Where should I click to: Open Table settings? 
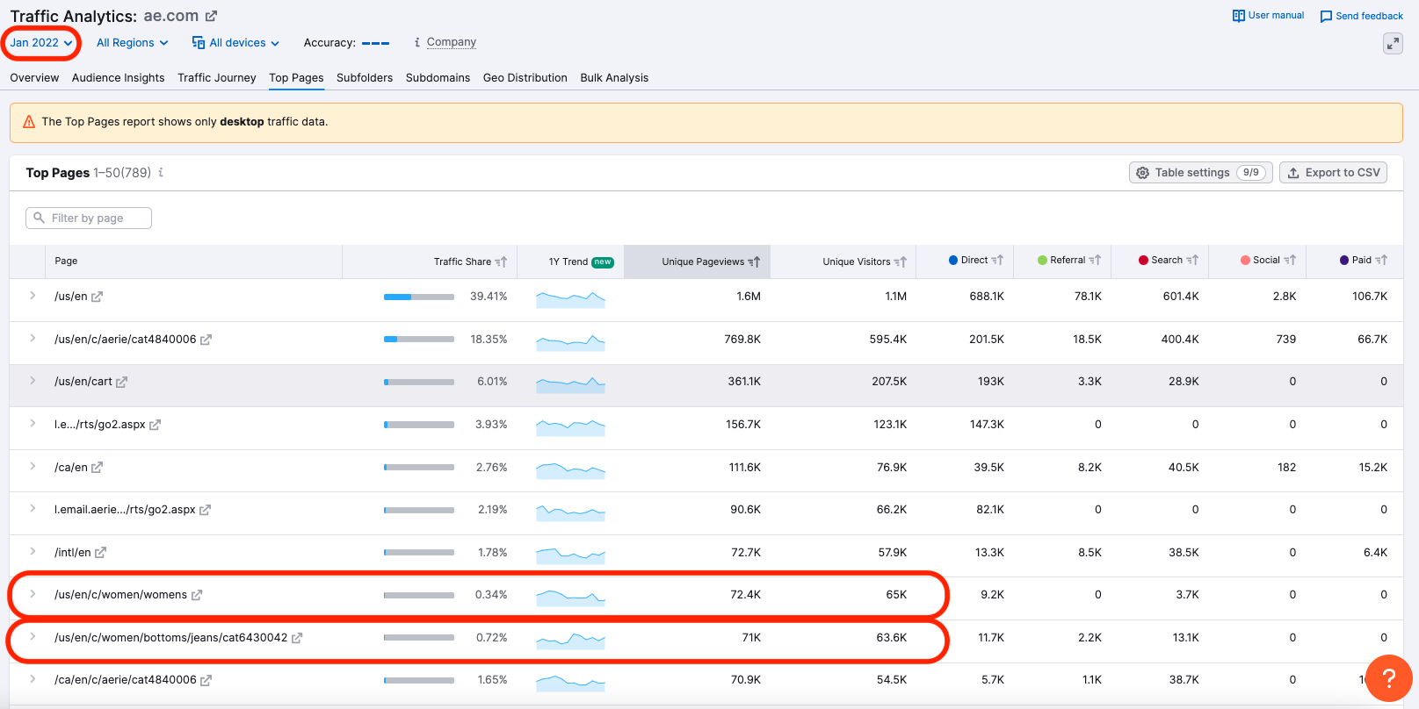1200,173
